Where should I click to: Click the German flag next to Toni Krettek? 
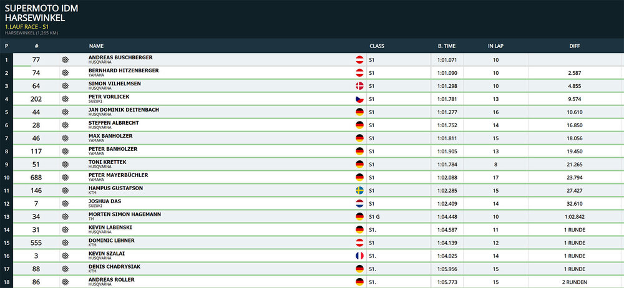point(359,165)
